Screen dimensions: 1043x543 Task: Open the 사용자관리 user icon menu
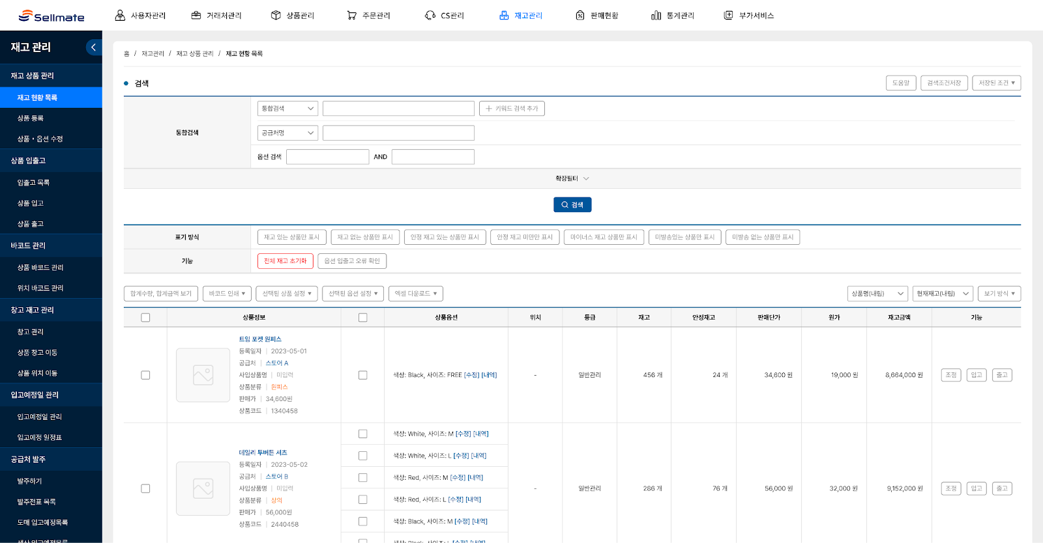click(x=120, y=16)
